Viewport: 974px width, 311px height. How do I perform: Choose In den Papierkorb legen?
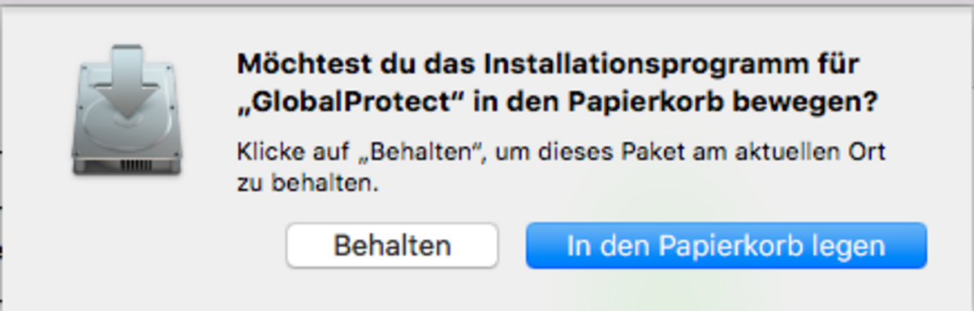click(x=726, y=245)
